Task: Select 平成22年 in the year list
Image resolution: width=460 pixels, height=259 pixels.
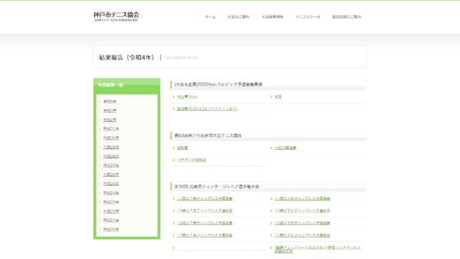Action: (x=111, y=211)
